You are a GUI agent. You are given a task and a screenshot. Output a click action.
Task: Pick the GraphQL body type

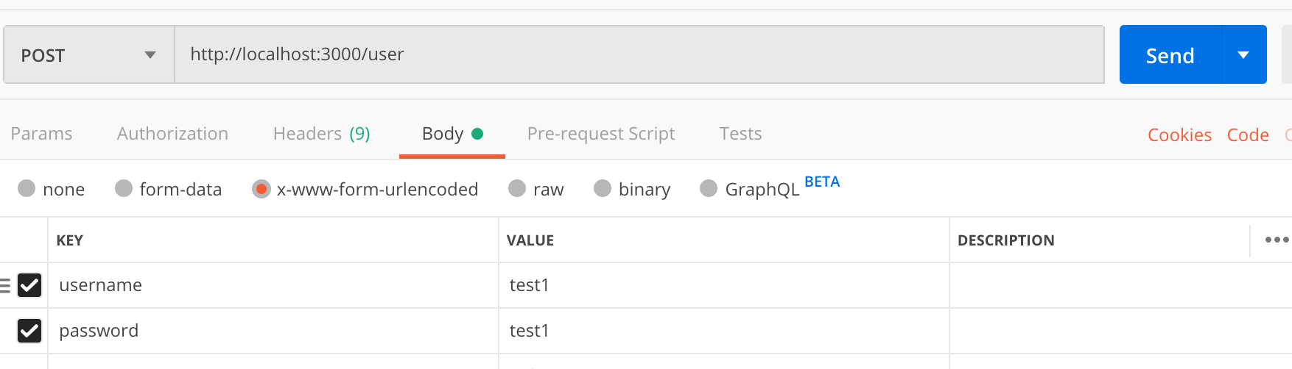[x=709, y=189]
